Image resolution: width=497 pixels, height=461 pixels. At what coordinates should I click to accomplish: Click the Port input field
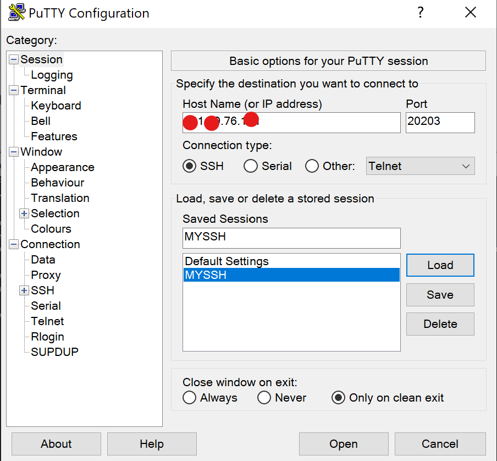click(440, 122)
